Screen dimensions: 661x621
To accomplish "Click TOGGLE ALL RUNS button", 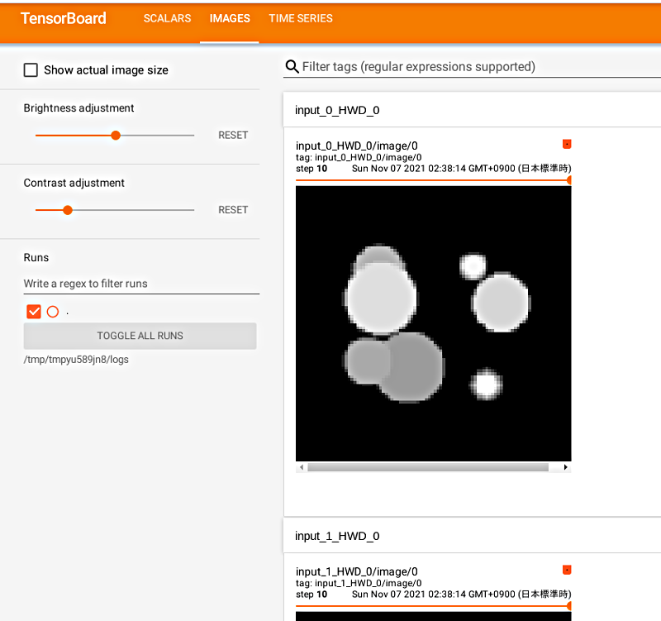I will coord(140,336).
